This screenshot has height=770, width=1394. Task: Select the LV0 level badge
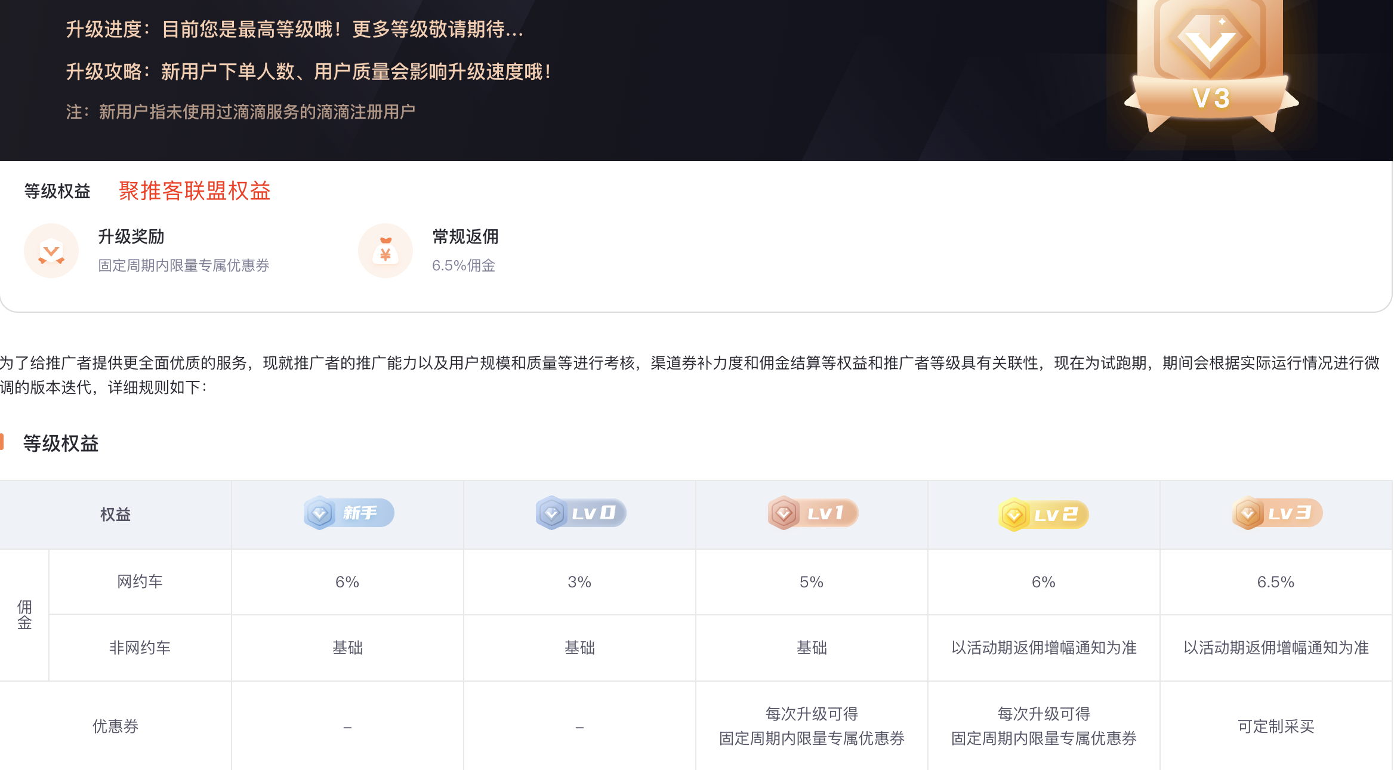(x=581, y=513)
